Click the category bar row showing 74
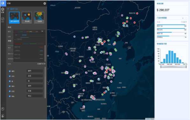 click(172, 37)
